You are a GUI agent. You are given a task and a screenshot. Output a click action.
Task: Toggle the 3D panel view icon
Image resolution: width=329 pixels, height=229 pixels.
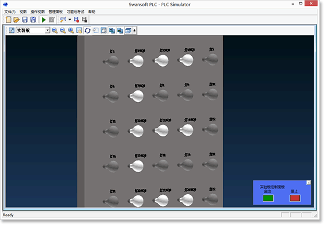point(128,31)
